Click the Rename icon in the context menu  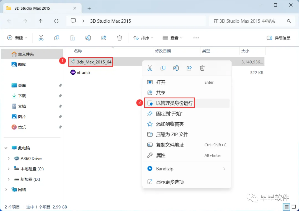[176, 68]
